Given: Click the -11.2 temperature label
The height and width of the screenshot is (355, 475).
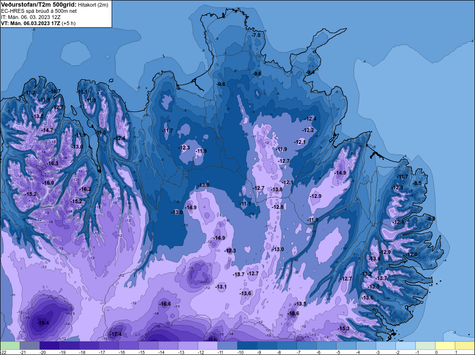Looking at the screenshot, I should pyautogui.click(x=29, y=93).
